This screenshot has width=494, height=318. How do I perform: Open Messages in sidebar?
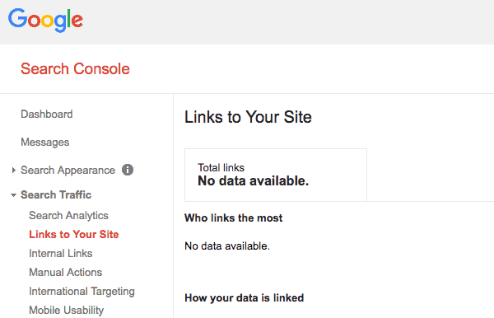[45, 143]
